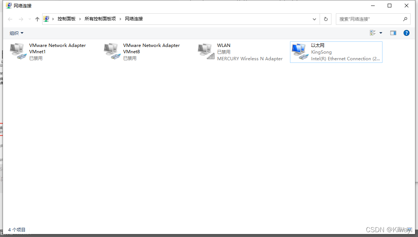Image resolution: width=418 pixels, height=237 pixels.
Task: Refresh the network connections list
Action: click(x=326, y=19)
